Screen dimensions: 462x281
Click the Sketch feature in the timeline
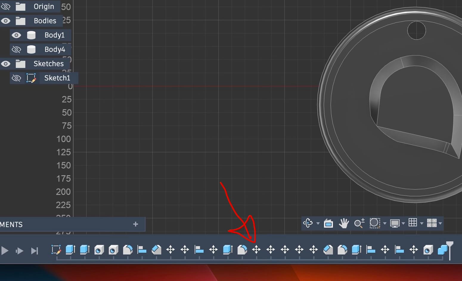click(56, 249)
